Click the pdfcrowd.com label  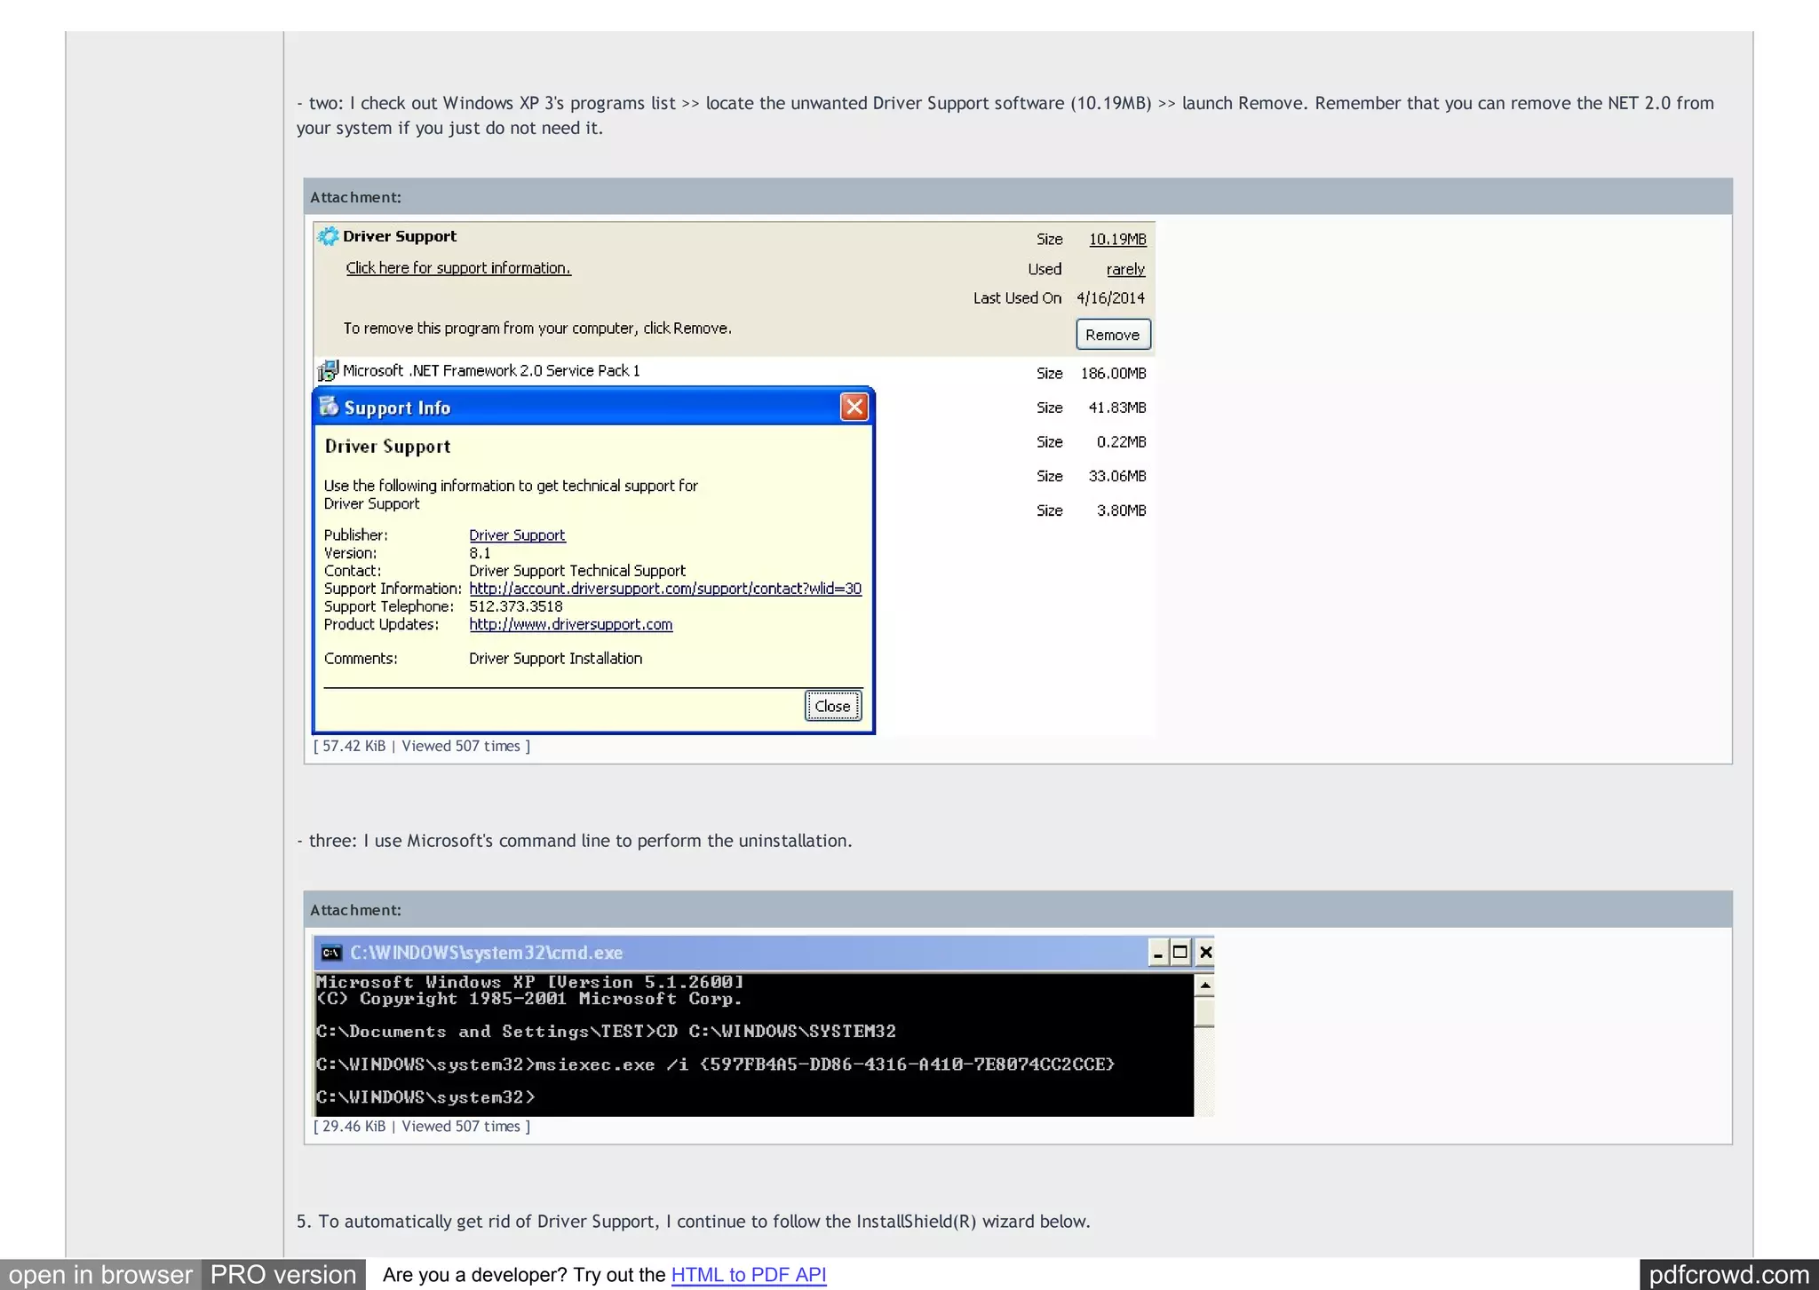point(1728,1275)
